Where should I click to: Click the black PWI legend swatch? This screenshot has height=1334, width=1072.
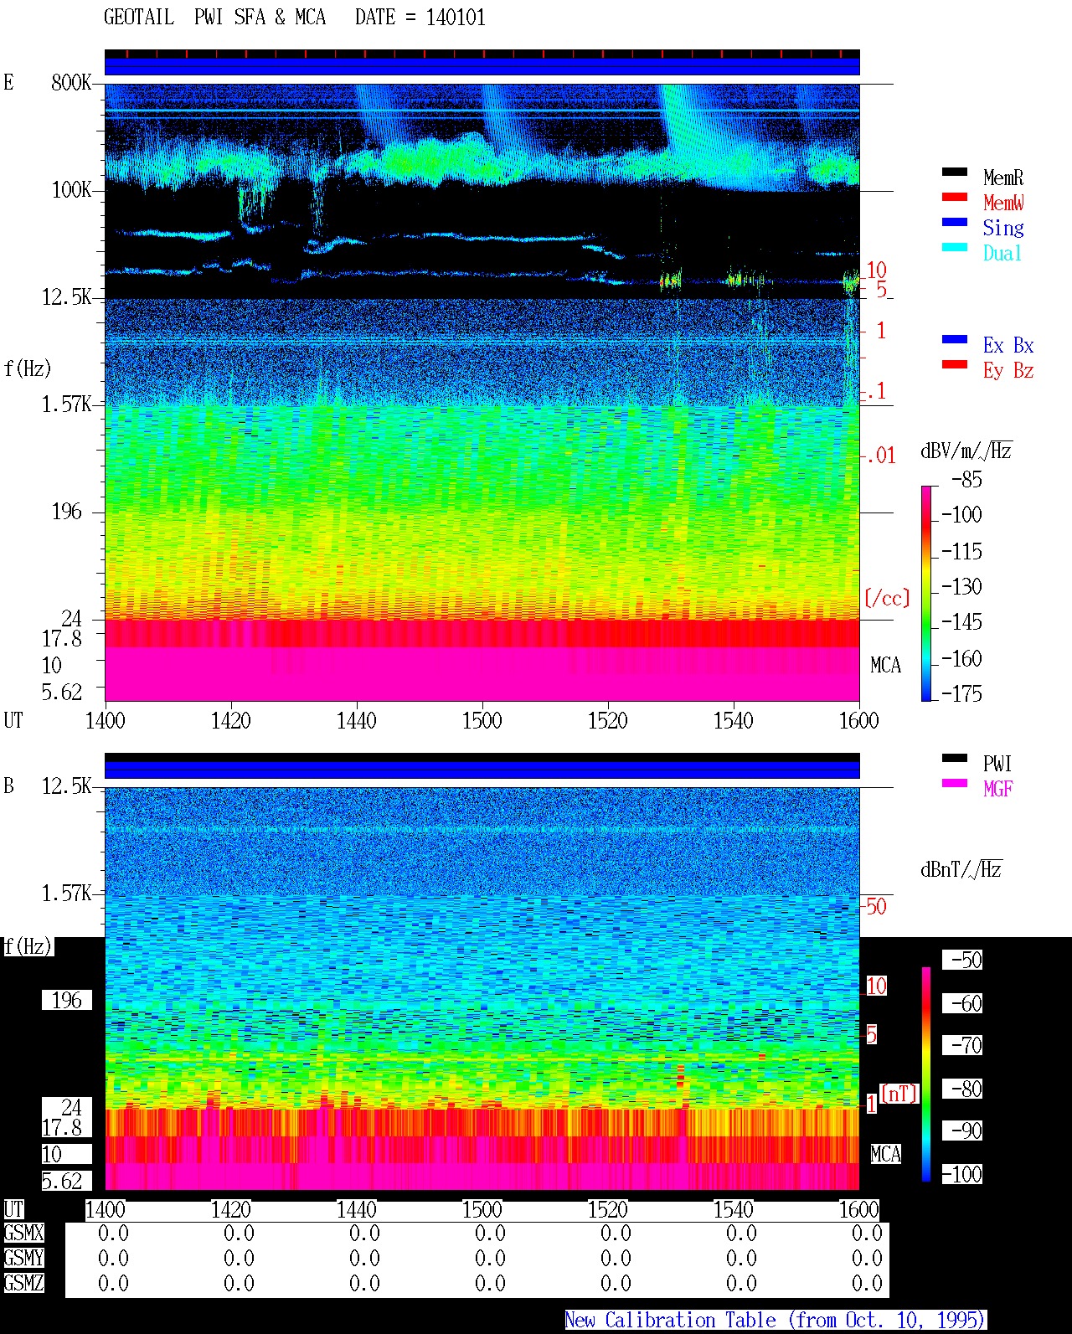(x=955, y=759)
